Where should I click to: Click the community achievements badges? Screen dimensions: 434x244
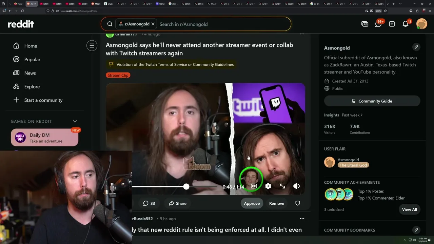339,195
